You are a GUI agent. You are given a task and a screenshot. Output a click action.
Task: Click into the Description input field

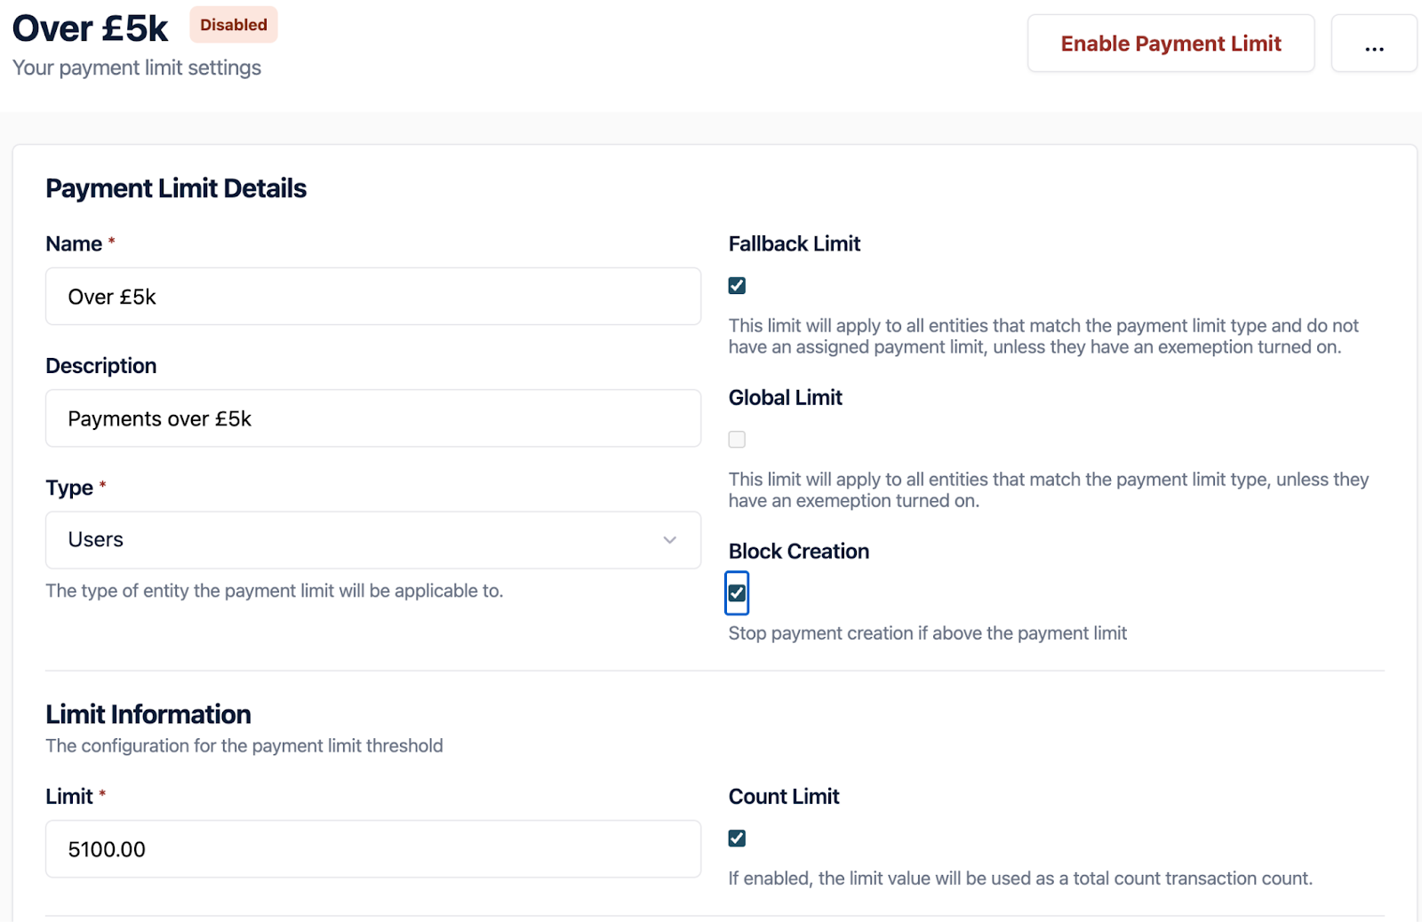click(372, 418)
